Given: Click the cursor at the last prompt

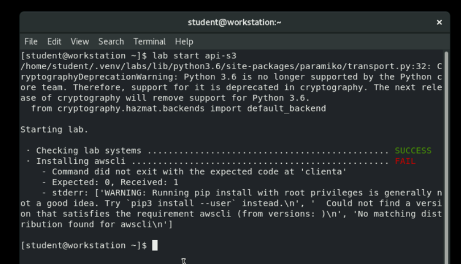Looking at the screenshot, I should (x=155, y=245).
